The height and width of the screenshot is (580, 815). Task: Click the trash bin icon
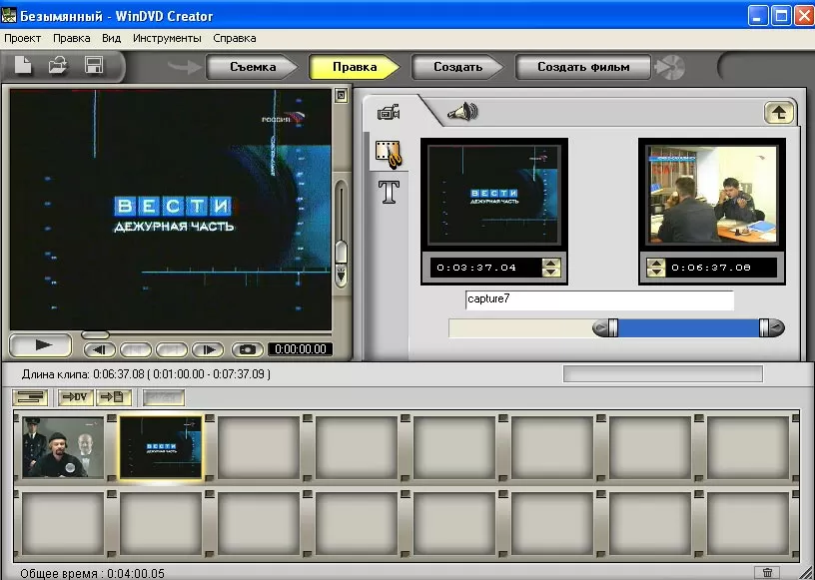767,572
